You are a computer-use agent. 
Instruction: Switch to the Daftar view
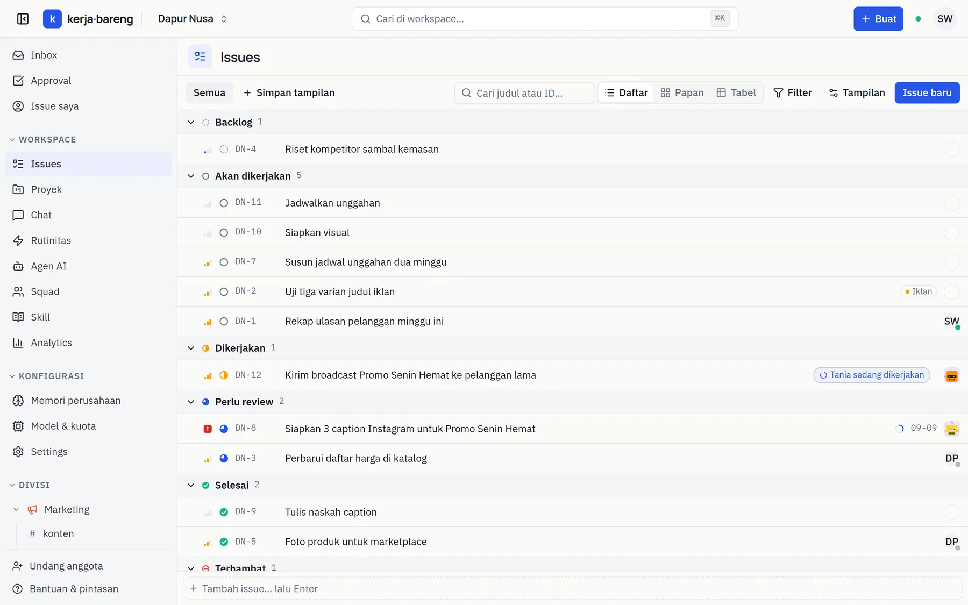pos(627,92)
